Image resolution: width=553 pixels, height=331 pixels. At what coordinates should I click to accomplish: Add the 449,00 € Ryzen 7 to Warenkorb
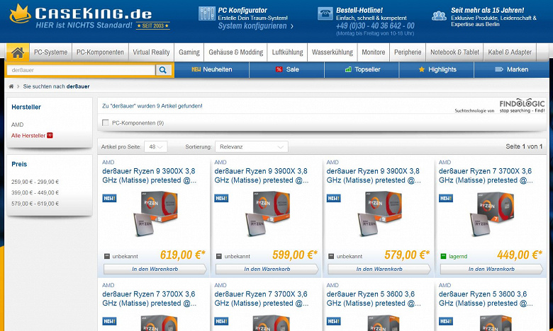click(491, 269)
